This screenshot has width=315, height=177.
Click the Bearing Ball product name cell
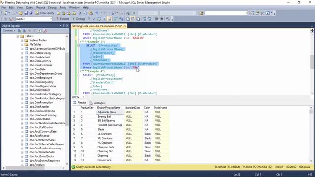coord(110,117)
